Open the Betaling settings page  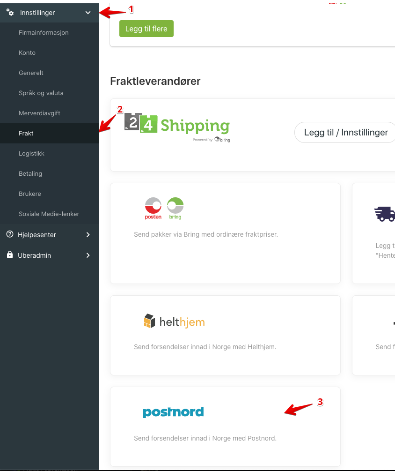[x=30, y=173]
